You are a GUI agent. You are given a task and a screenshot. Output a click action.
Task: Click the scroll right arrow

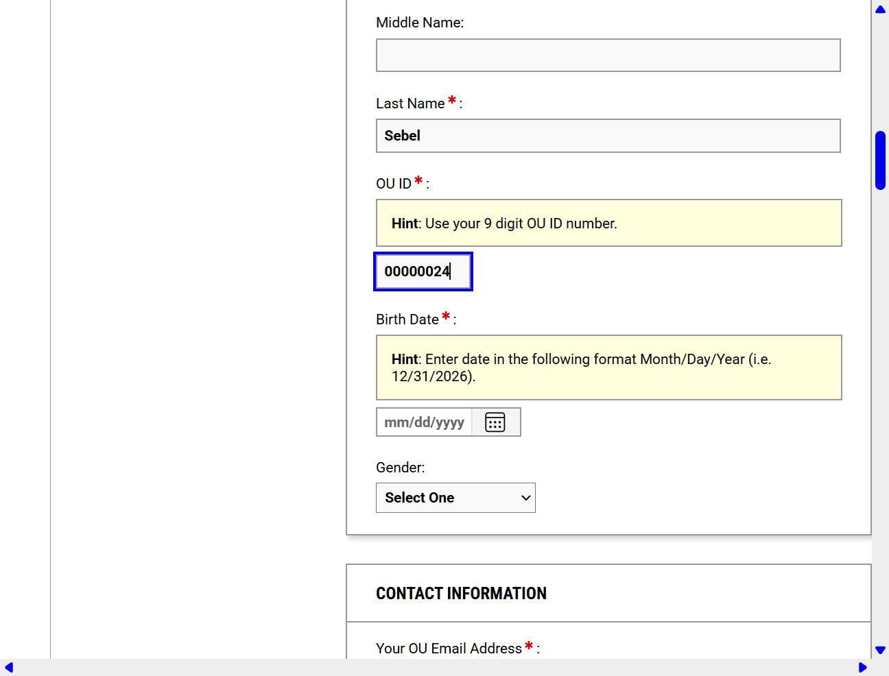pyautogui.click(x=862, y=668)
